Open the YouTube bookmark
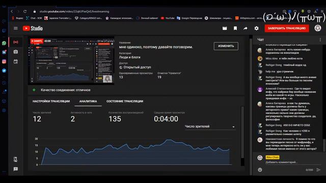Image resolution: width=326 pixels, height=183 pixels. click(x=168, y=18)
